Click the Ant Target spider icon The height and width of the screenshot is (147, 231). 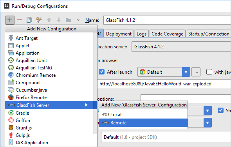[x=11, y=38]
